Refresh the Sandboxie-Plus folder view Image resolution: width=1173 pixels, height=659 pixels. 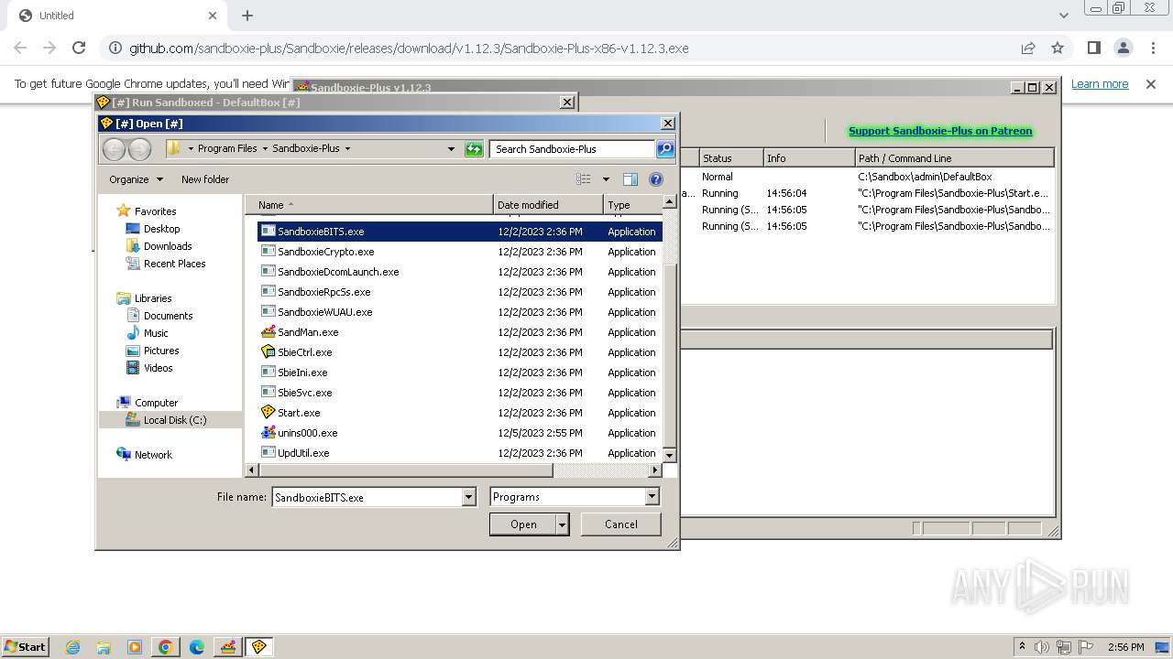click(x=474, y=149)
